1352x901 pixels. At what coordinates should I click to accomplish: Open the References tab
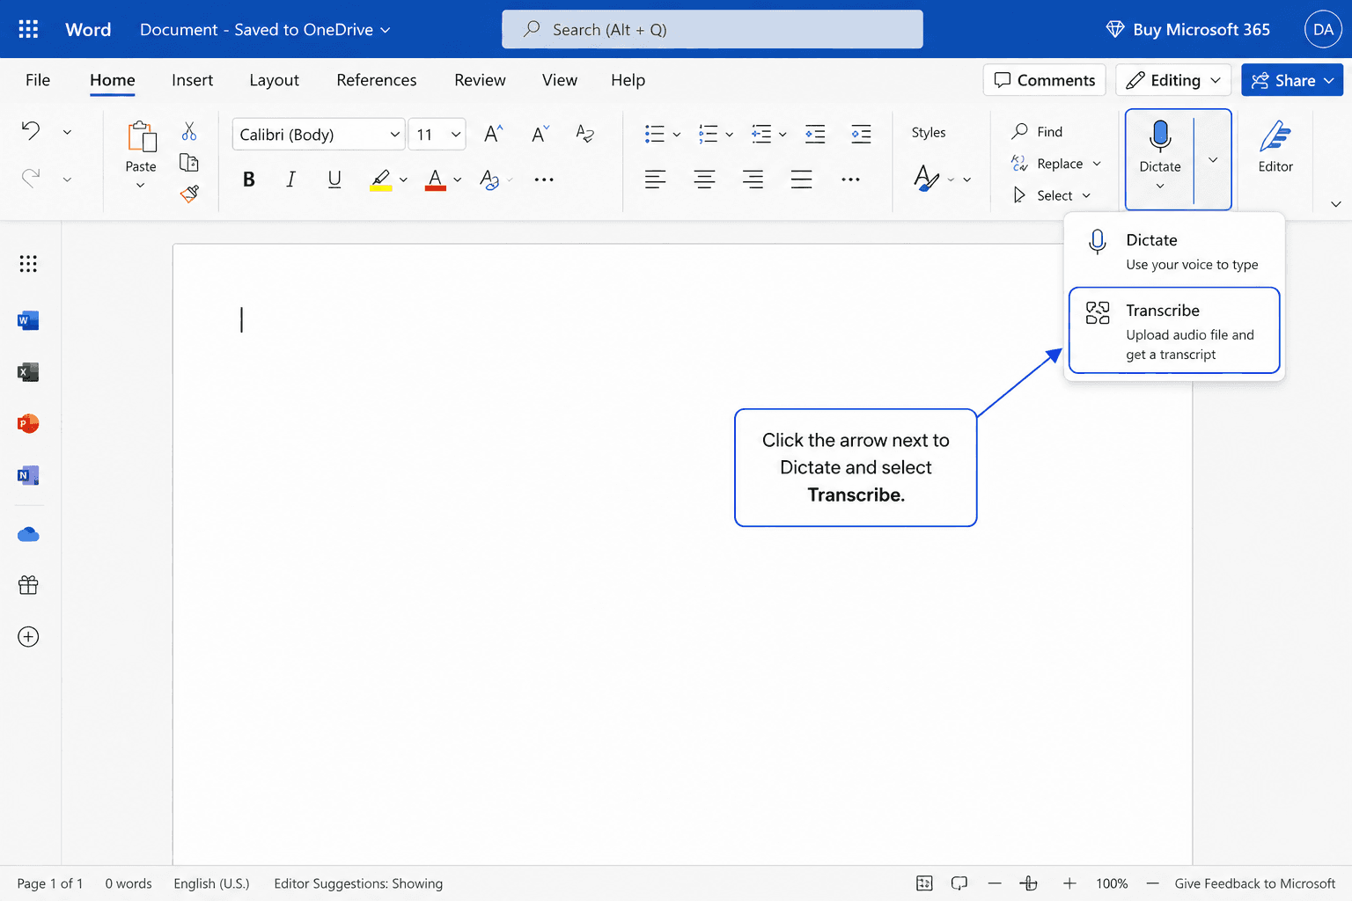[x=377, y=80]
